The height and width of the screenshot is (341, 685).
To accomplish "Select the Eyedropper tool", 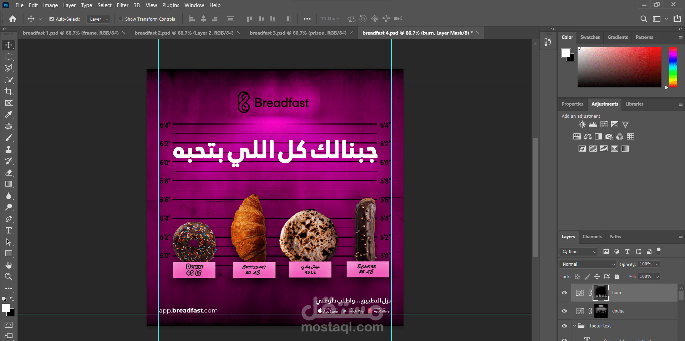I will [x=9, y=114].
